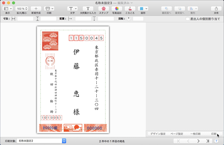Viewport: 224px width, 145px height.
Task: Click the 一枚印刷 button
Action: (195, 134)
